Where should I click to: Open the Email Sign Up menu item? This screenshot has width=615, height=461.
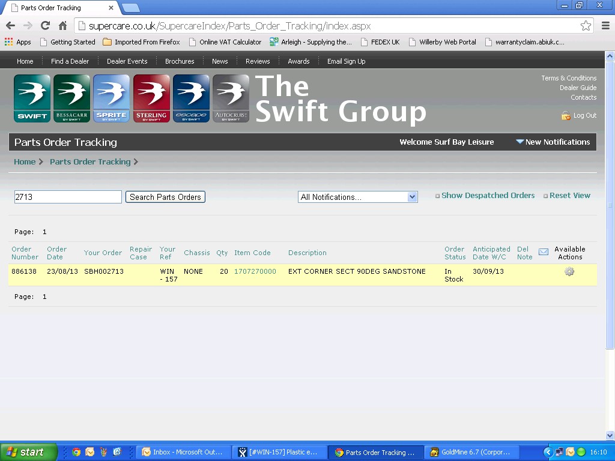(x=347, y=61)
